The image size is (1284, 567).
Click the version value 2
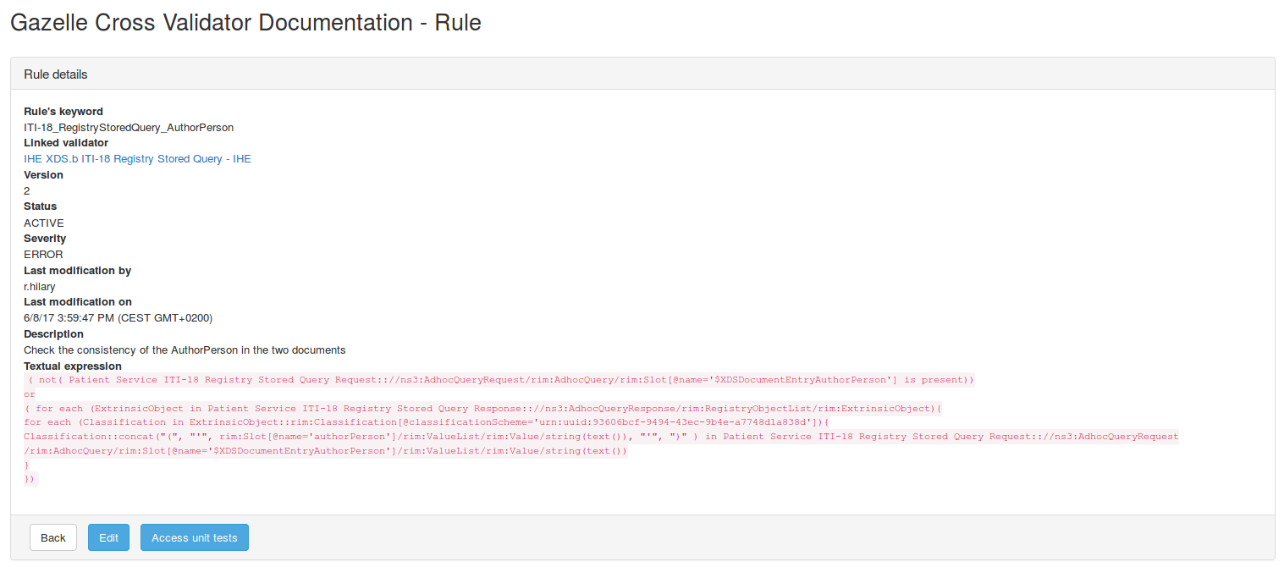coord(27,191)
